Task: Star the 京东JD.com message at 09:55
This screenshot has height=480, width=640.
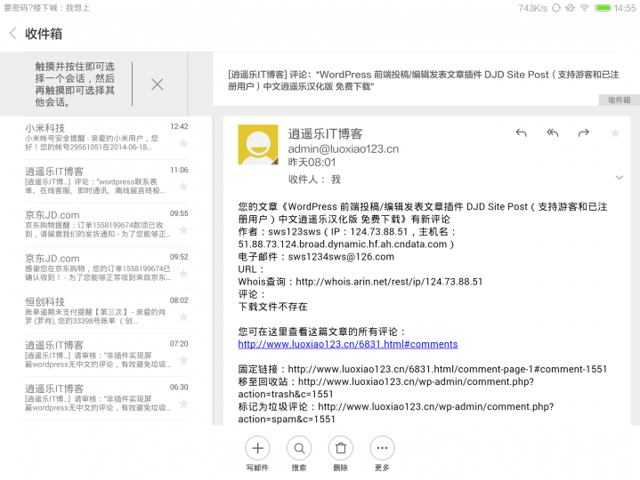Action: point(183,230)
